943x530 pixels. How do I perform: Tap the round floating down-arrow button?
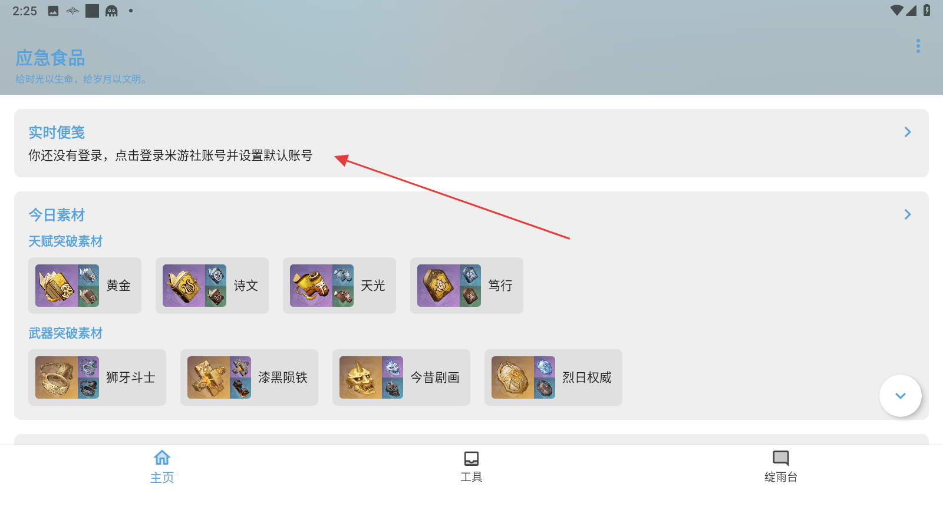pos(901,396)
